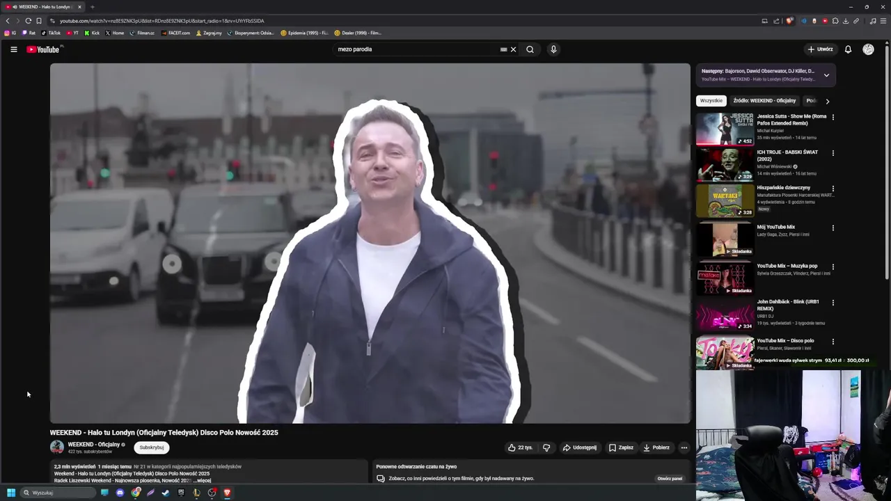Open more actions three-dot menu
This screenshot has width=891, height=501.
click(x=684, y=447)
